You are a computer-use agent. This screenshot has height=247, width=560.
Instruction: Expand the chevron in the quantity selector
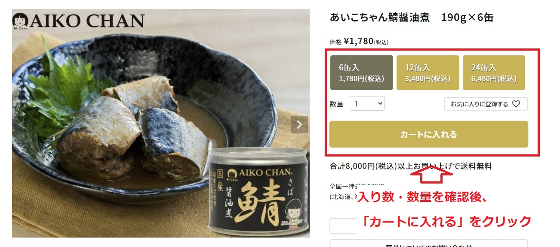380,103
